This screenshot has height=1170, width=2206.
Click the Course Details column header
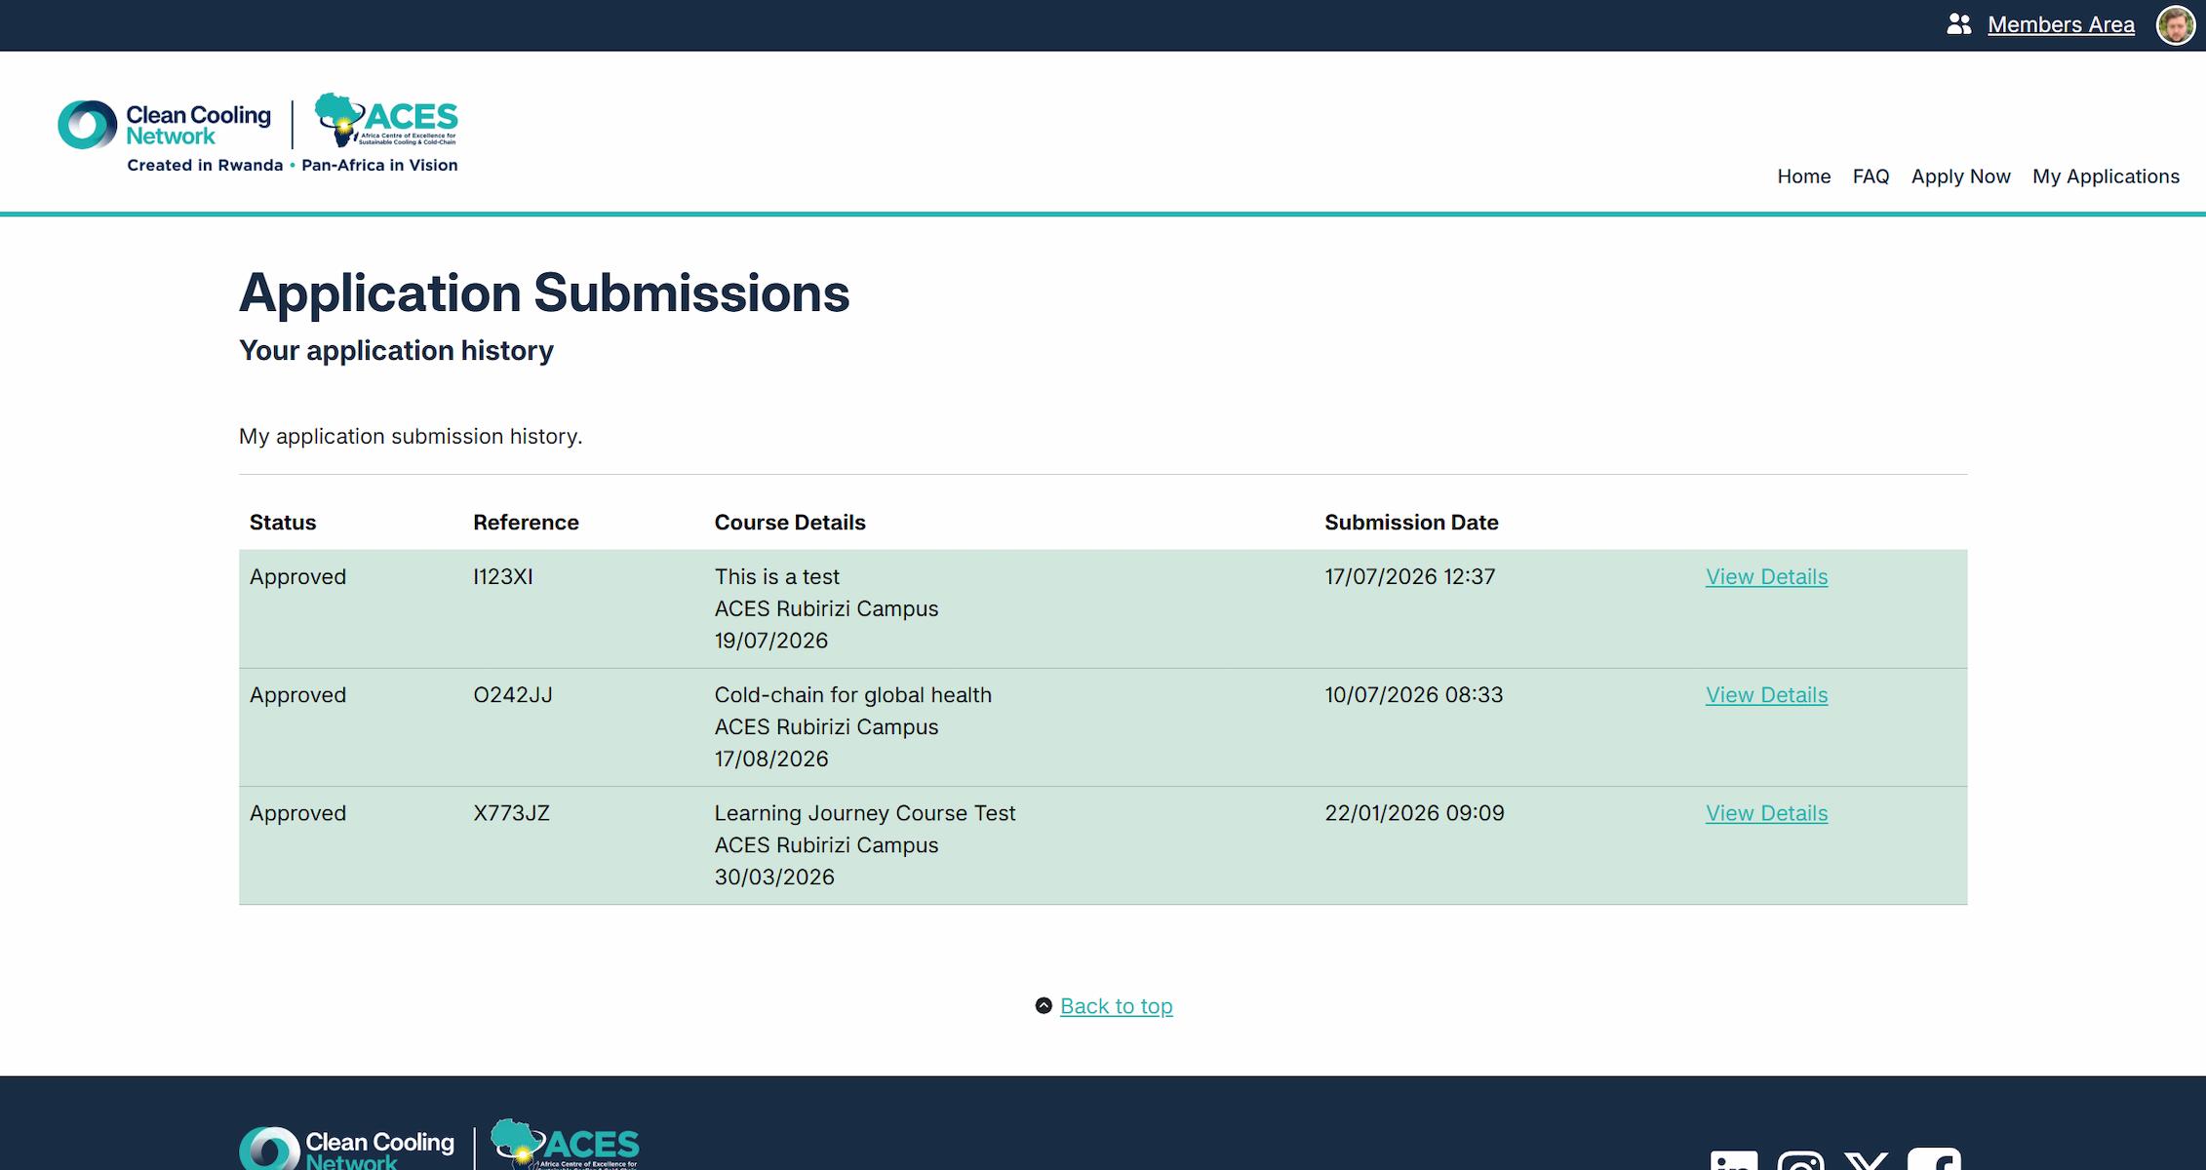click(790, 522)
